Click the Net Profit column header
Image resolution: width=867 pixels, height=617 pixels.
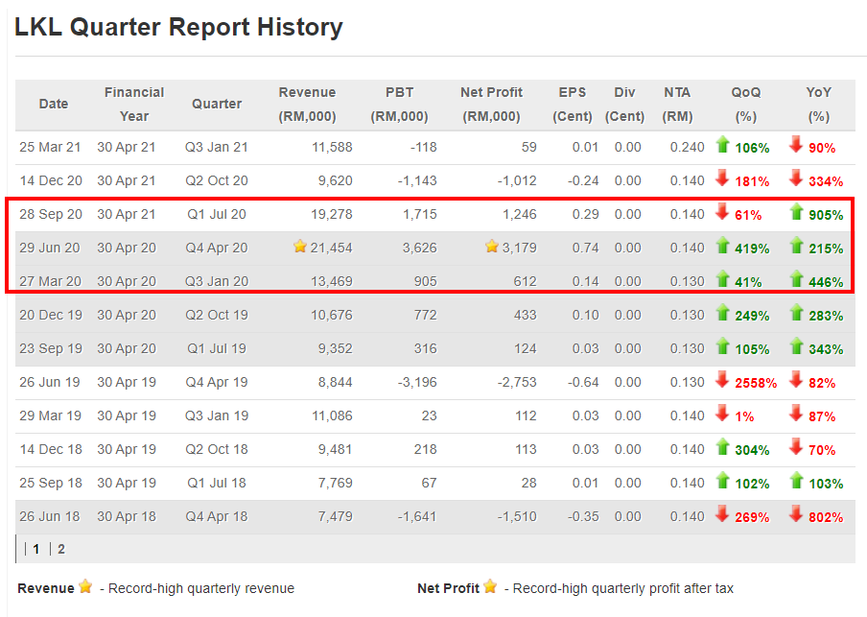pos(491,104)
